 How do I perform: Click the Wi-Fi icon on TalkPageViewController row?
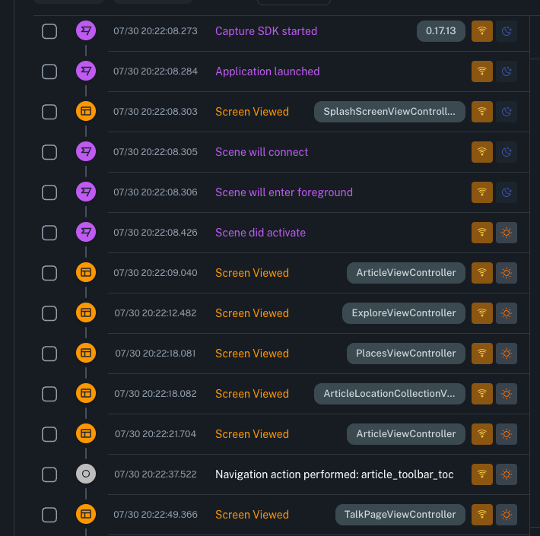click(481, 515)
